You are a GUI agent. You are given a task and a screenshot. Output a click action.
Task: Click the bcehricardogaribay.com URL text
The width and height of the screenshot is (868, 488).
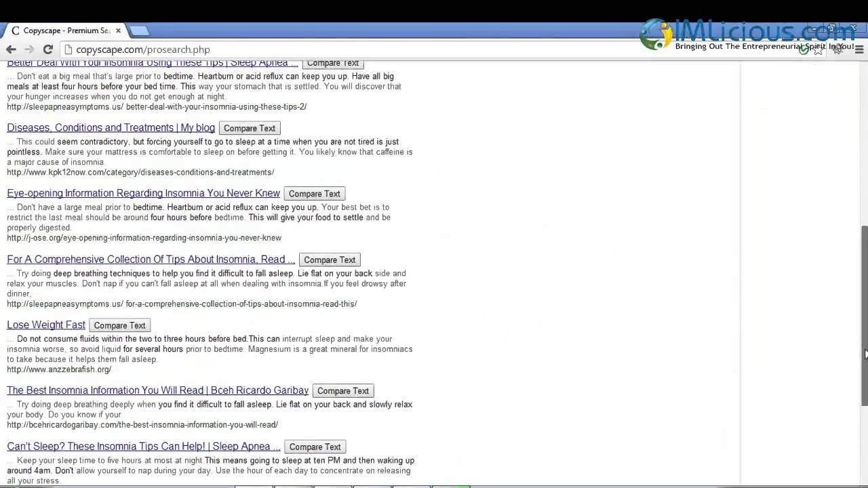pyautogui.click(x=142, y=425)
